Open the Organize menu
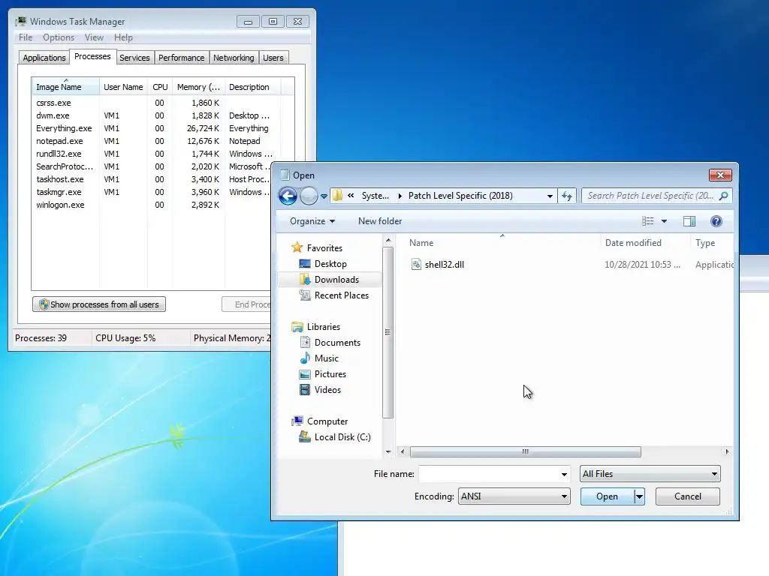 312,221
